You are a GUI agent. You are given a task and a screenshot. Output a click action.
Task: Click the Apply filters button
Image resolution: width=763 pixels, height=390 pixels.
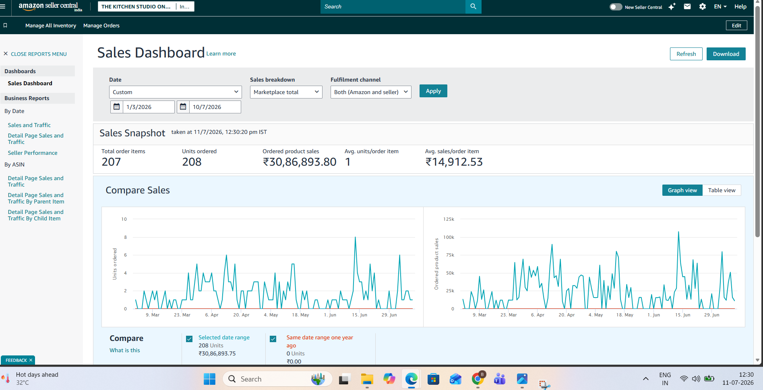pyautogui.click(x=433, y=91)
